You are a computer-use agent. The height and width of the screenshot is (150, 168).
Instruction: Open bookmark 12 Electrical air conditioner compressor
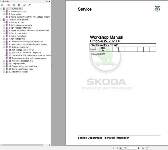pos(25,53)
